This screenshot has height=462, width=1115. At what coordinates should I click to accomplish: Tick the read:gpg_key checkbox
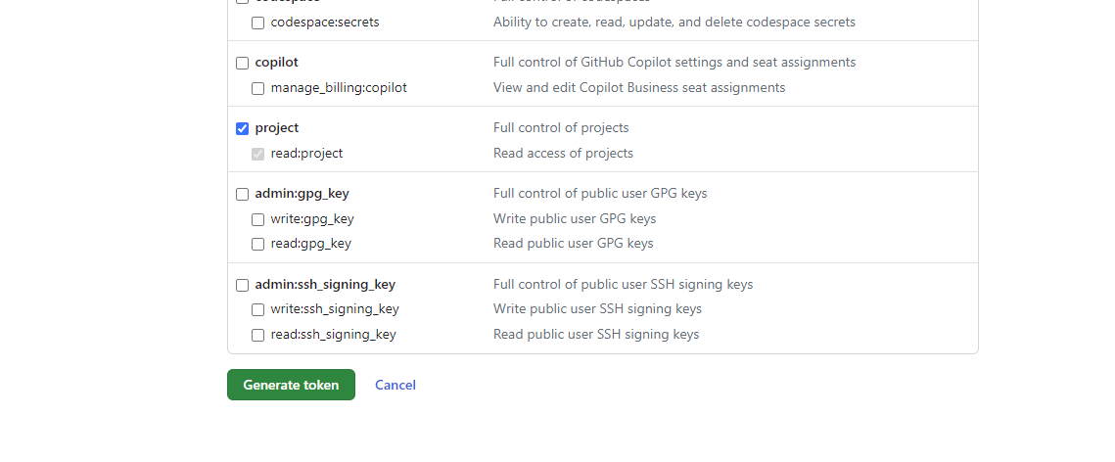[x=257, y=245]
